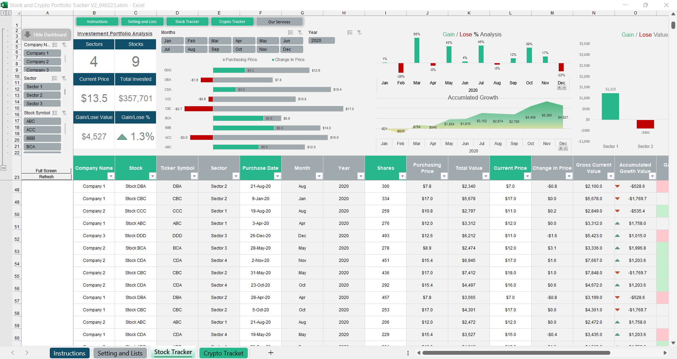The image size is (677, 359).
Task: Click the add new sheet plus icon
Action: point(271,353)
